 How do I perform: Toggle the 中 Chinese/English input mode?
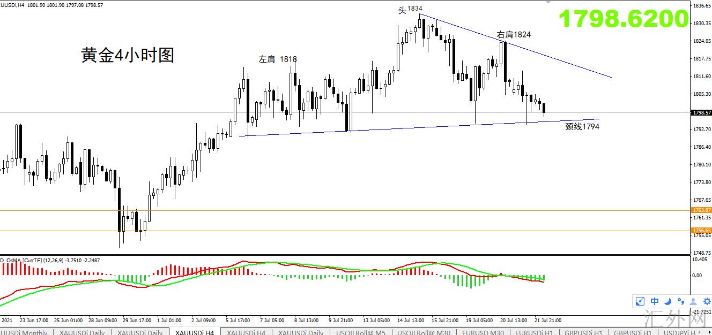pyautogui.click(x=655, y=301)
